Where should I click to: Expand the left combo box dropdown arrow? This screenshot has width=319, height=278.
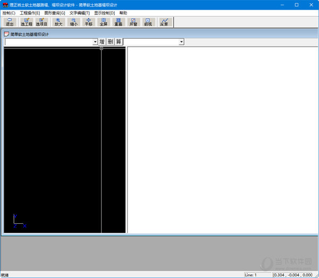(95, 42)
